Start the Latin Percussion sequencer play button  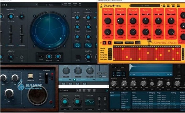(x=109, y=43)
